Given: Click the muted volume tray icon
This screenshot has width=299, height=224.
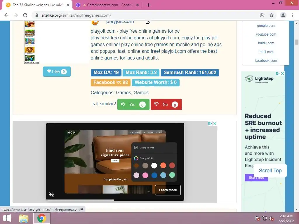Looking at the screenshot, I should click(271, 218).
